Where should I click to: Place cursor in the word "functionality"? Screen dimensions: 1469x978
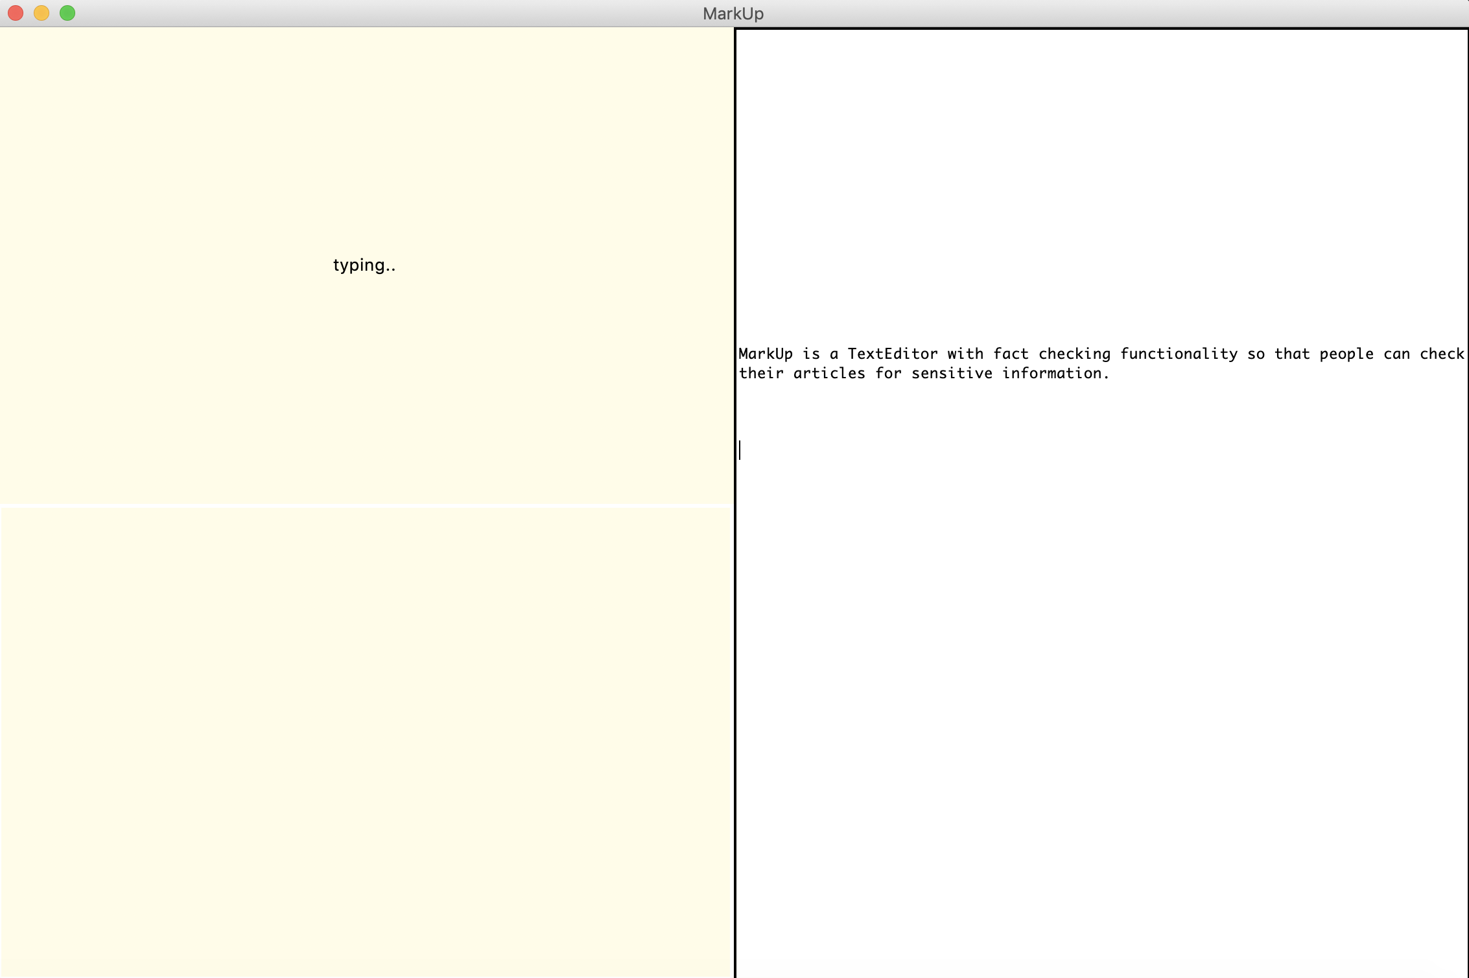(x=1179, y=354)
